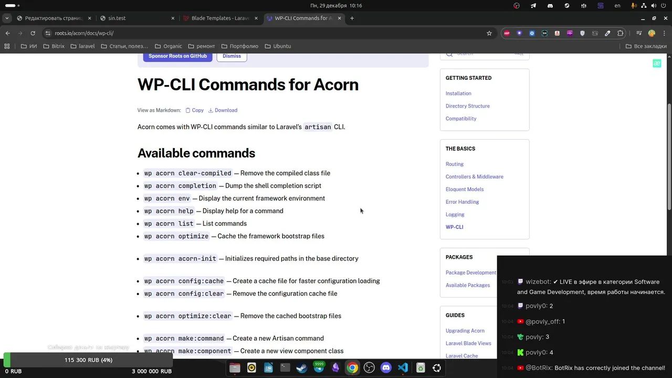Open the Chrome three-dot menu
The width and height of the screenshot is (672, 378).
(x=664, y=33)
